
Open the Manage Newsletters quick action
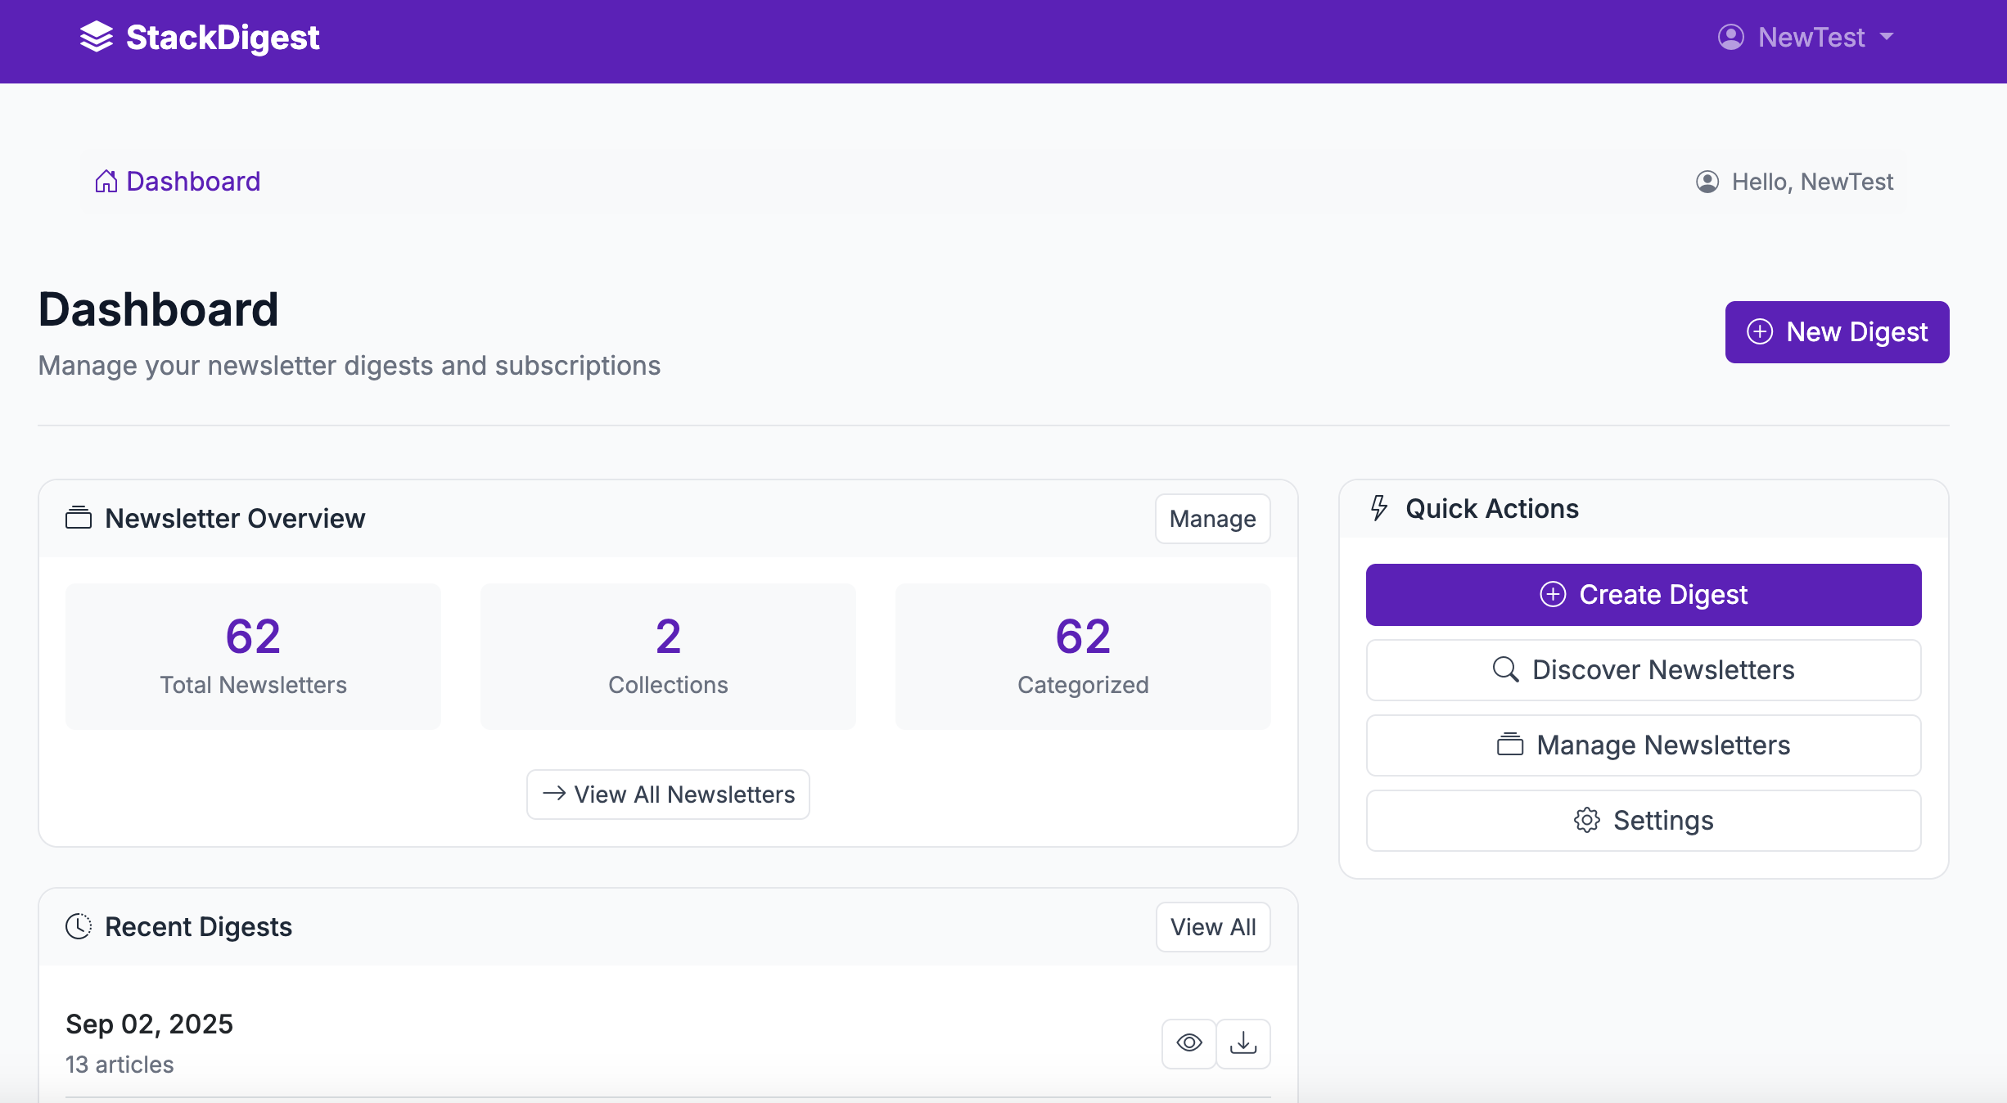coord(1644,745)
